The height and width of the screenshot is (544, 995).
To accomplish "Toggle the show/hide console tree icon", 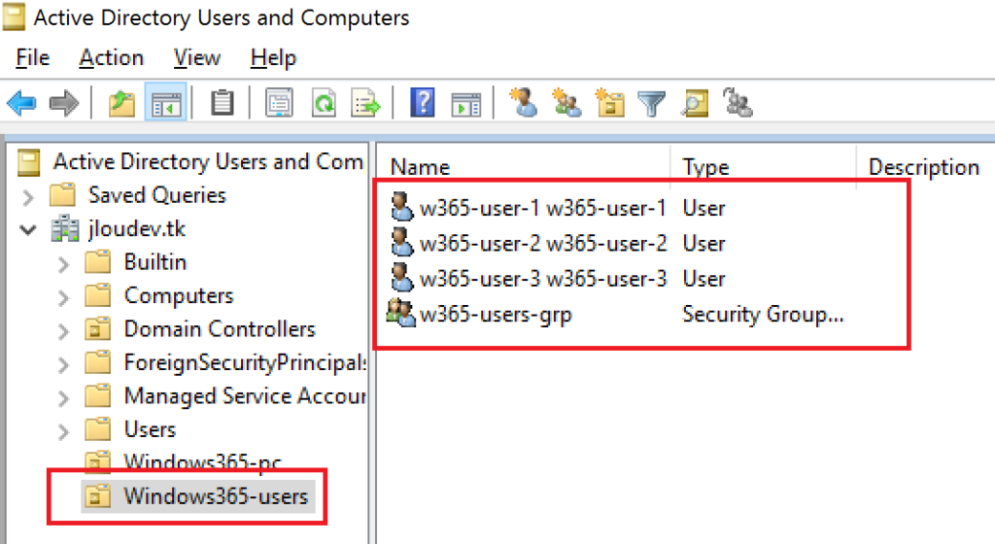I will click(165, 103).
